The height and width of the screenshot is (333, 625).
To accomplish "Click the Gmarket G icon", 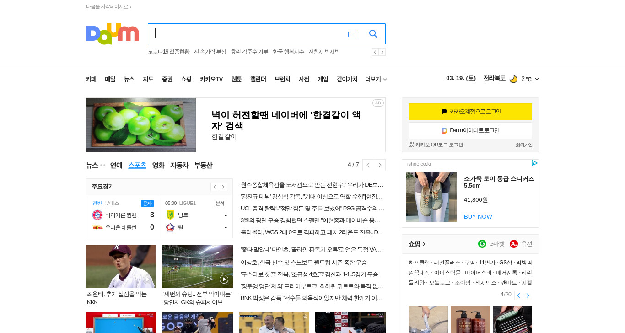I will [x=482, y=244].
